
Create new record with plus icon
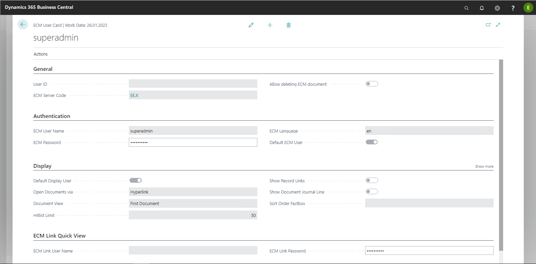(x=270, y=25)
